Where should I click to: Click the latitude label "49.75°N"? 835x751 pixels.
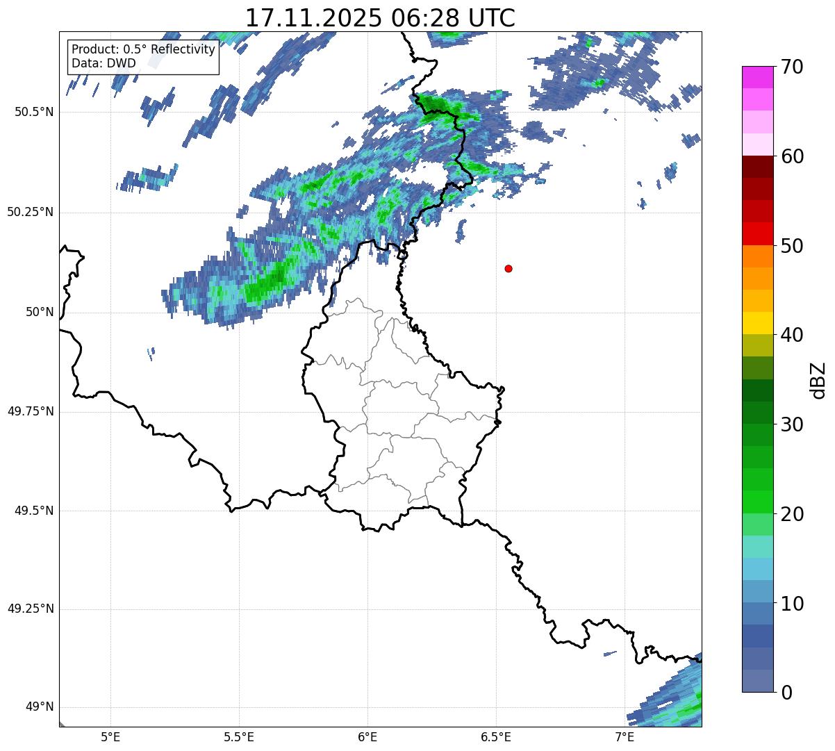coord(30,411)
